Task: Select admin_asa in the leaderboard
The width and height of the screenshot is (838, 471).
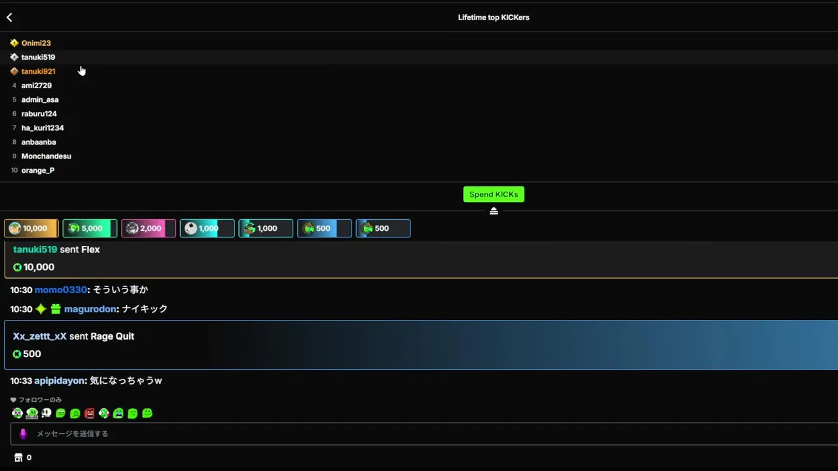Action: [x=40, y=99]
